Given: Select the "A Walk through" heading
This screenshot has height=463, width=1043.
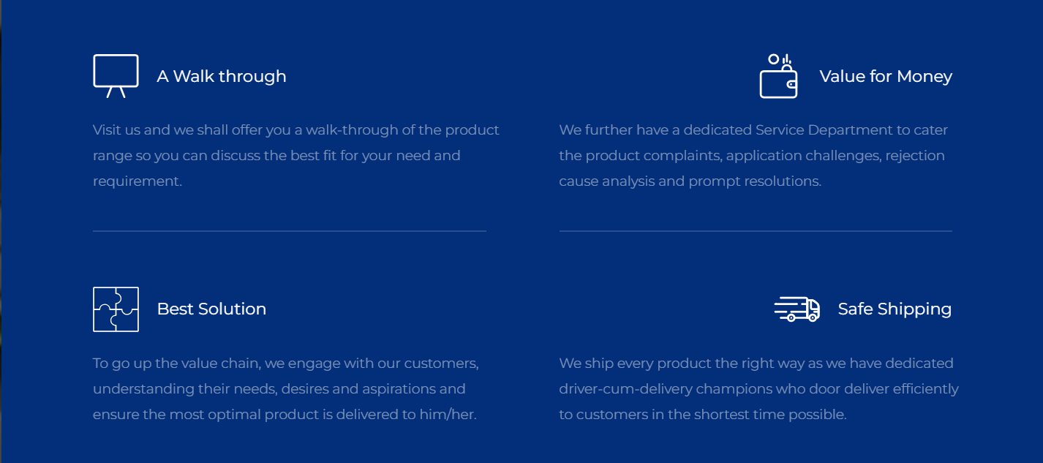Looking at the screenshot, I should click(222, 76).
